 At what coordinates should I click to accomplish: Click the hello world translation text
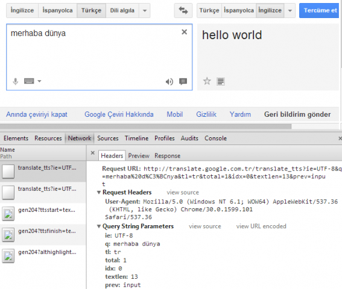pos(232,35)
